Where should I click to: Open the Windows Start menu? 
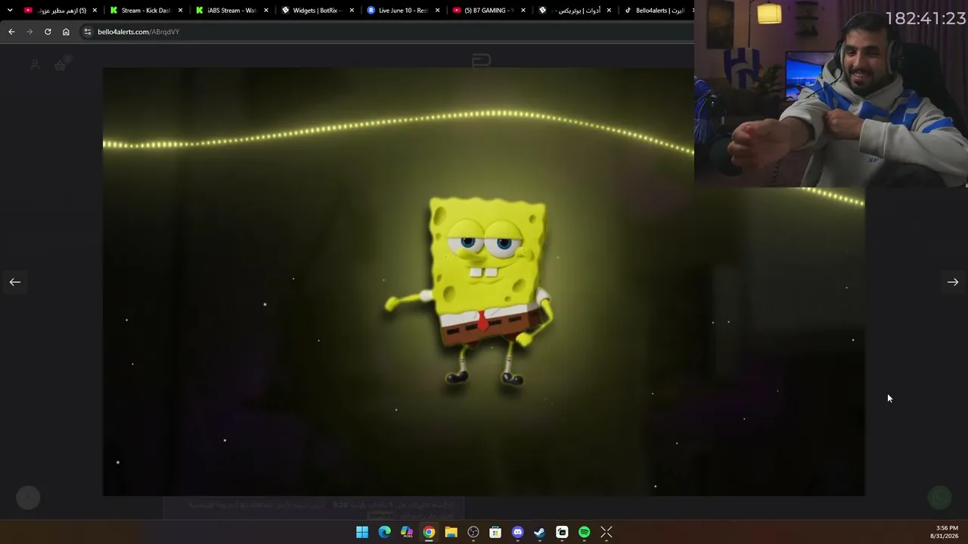pos(362,533)
